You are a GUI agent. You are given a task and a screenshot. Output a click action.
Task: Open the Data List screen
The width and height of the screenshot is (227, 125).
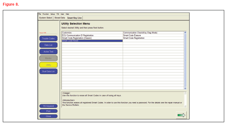pos(48,45)
